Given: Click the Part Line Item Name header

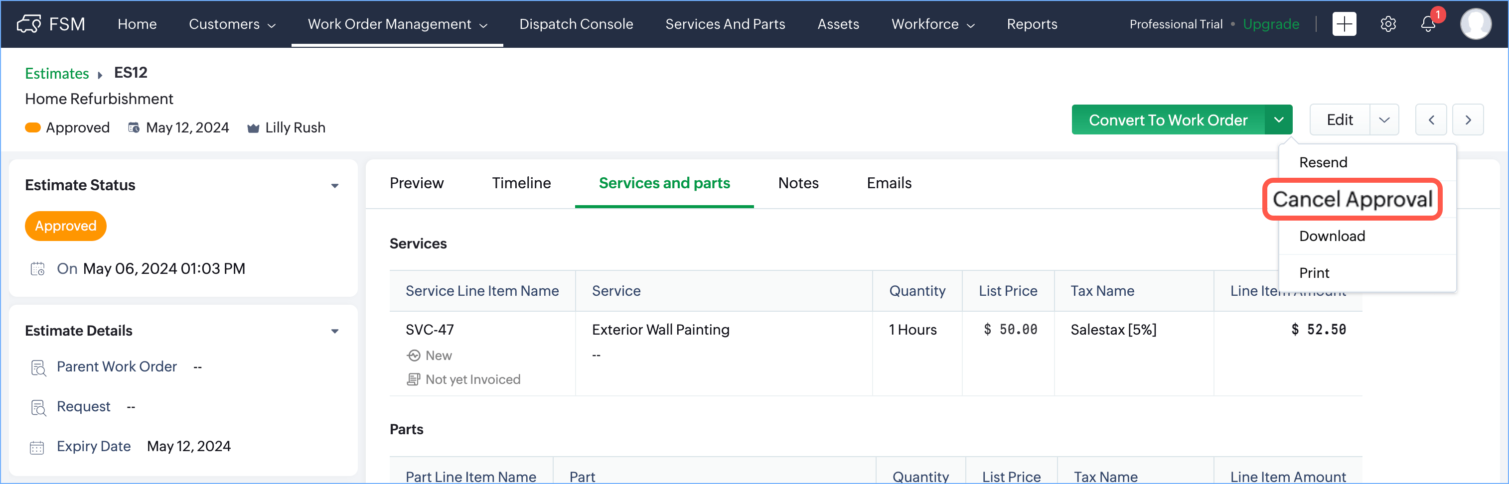Looking at the screenshot, I should [470, 477].
